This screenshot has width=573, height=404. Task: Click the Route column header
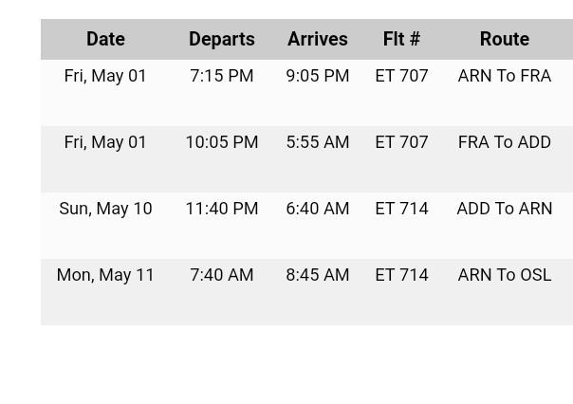click(x=504, y=39)
